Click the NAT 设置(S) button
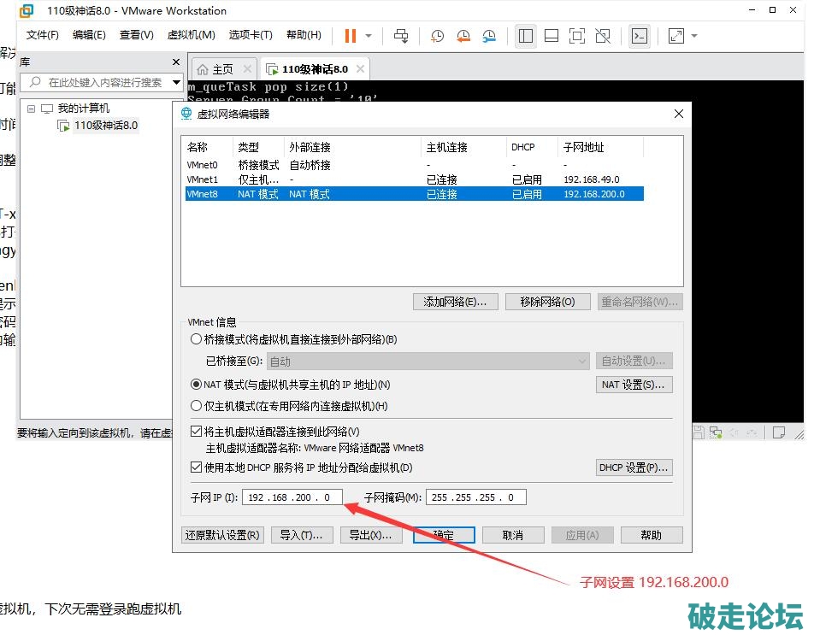Image resolution: width=820 pixels, height=635 pixels. tap(634, 385)
